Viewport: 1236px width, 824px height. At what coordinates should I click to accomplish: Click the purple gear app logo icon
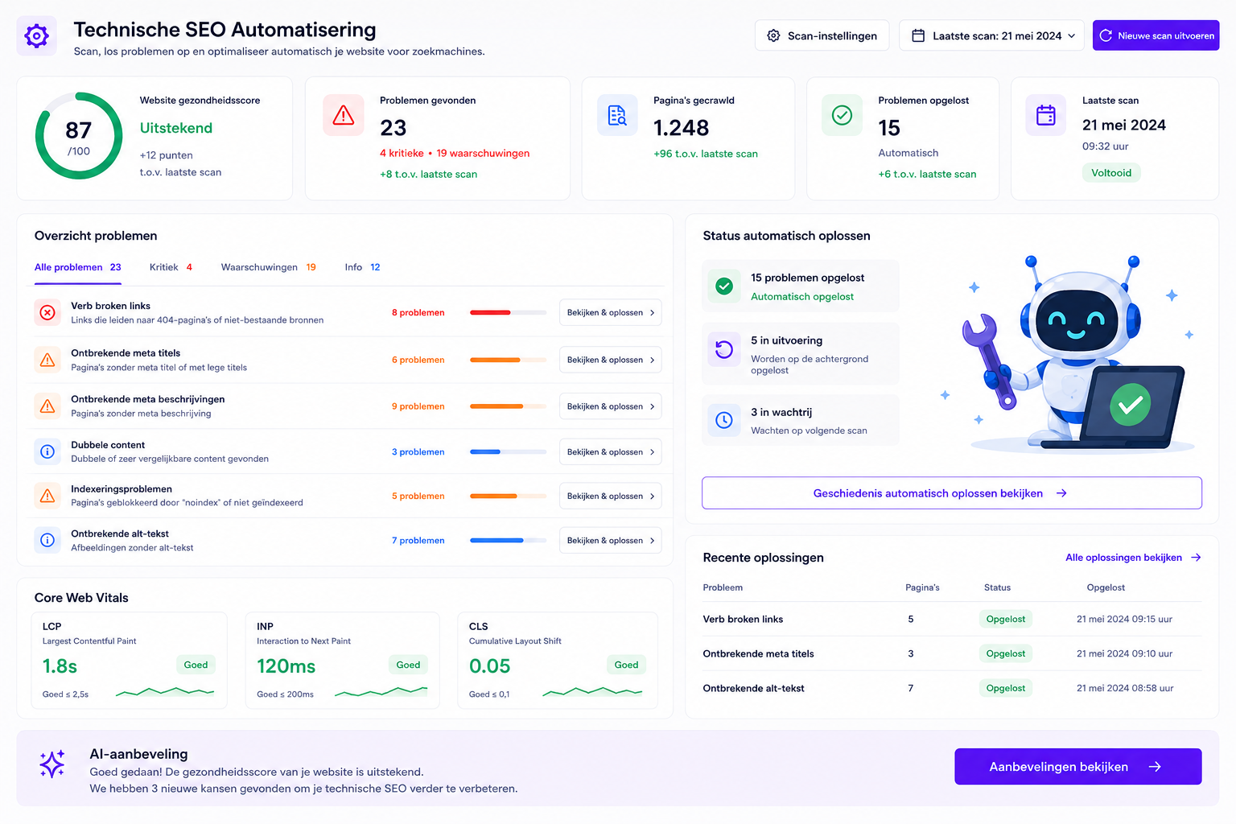[36, 35]
